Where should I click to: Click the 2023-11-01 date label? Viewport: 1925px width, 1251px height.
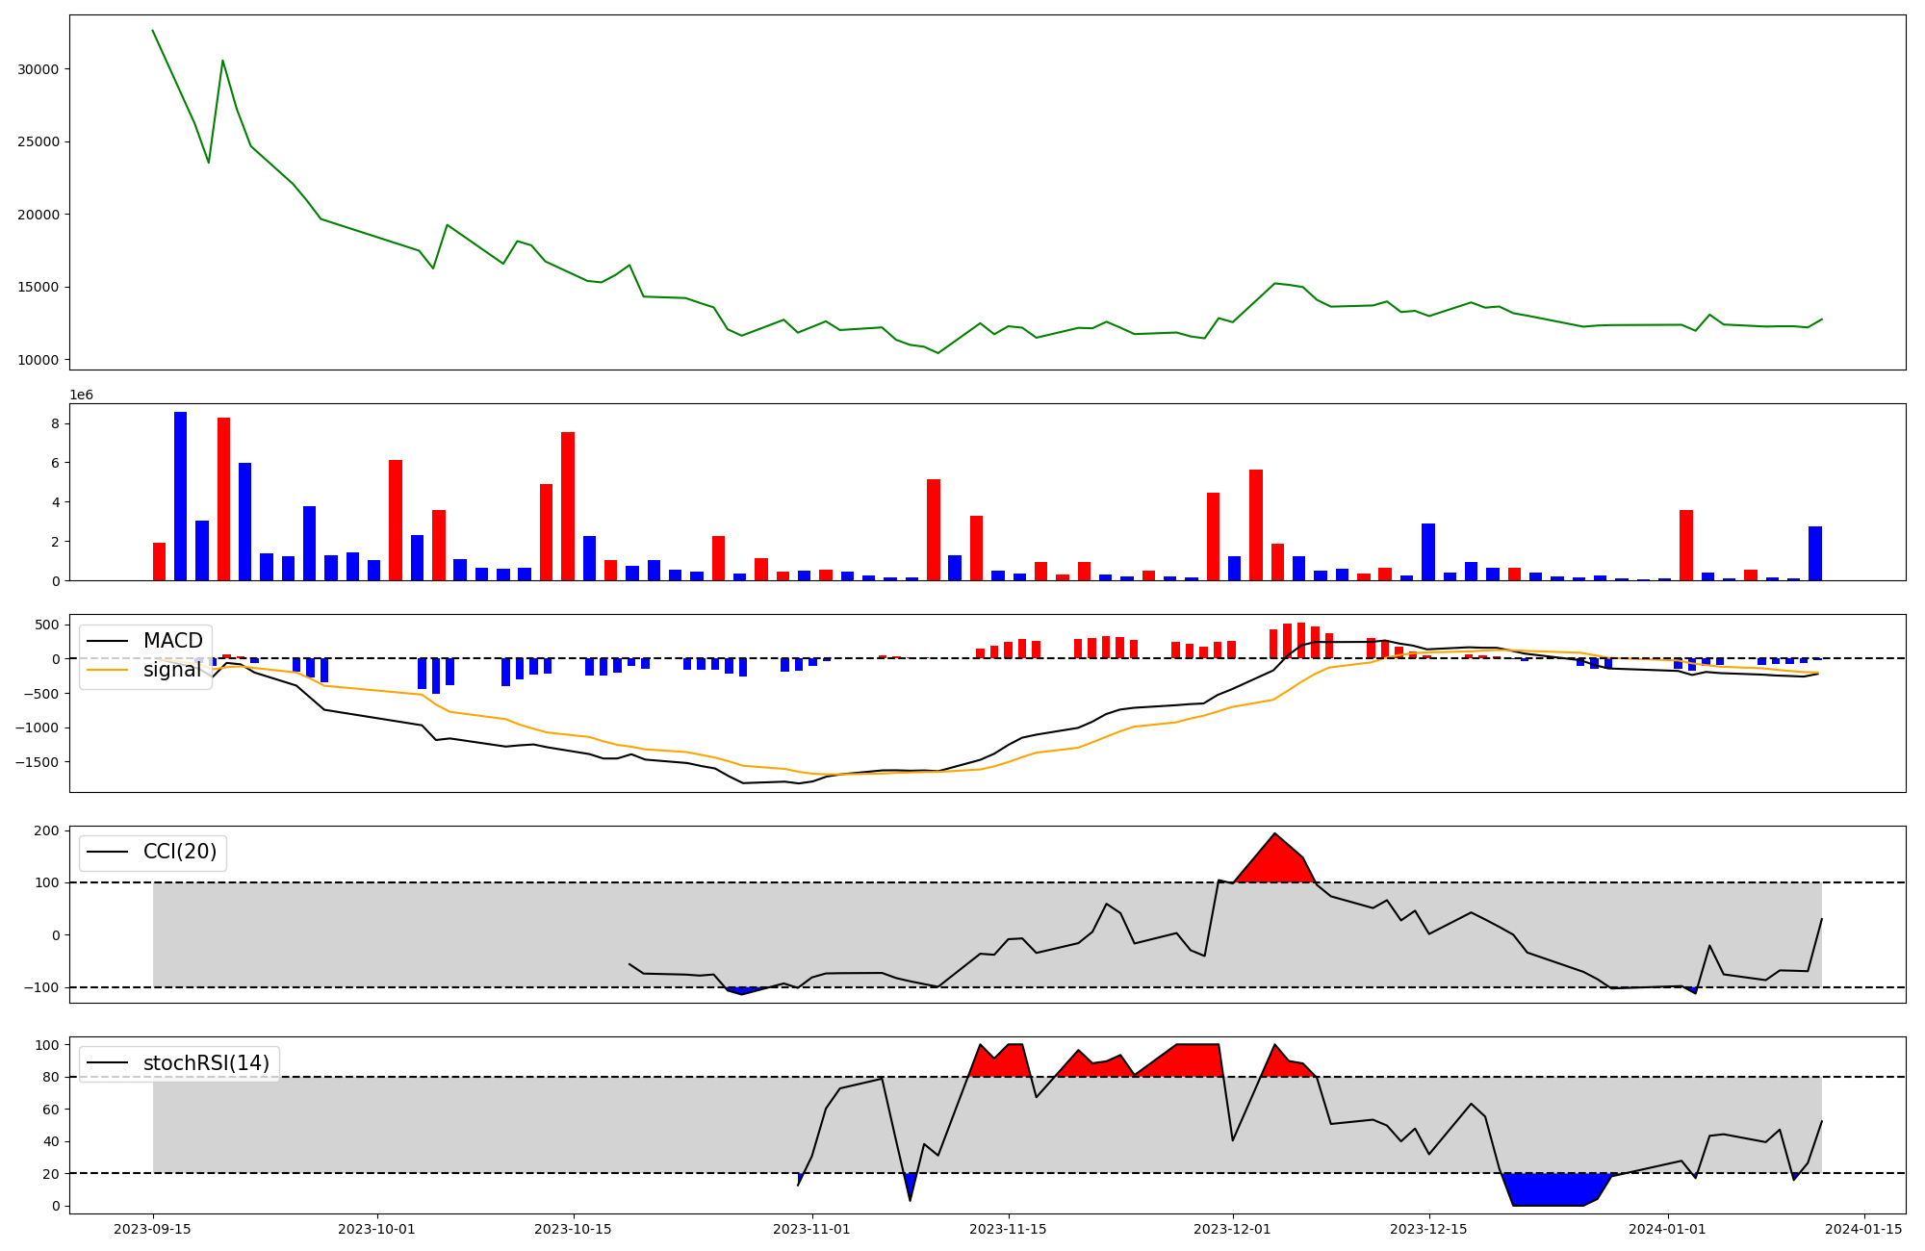click(x=811, y=1229)
